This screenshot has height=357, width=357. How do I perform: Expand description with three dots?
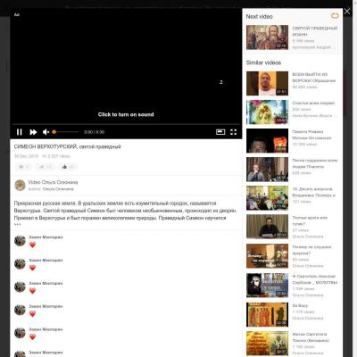coord(17,224)
